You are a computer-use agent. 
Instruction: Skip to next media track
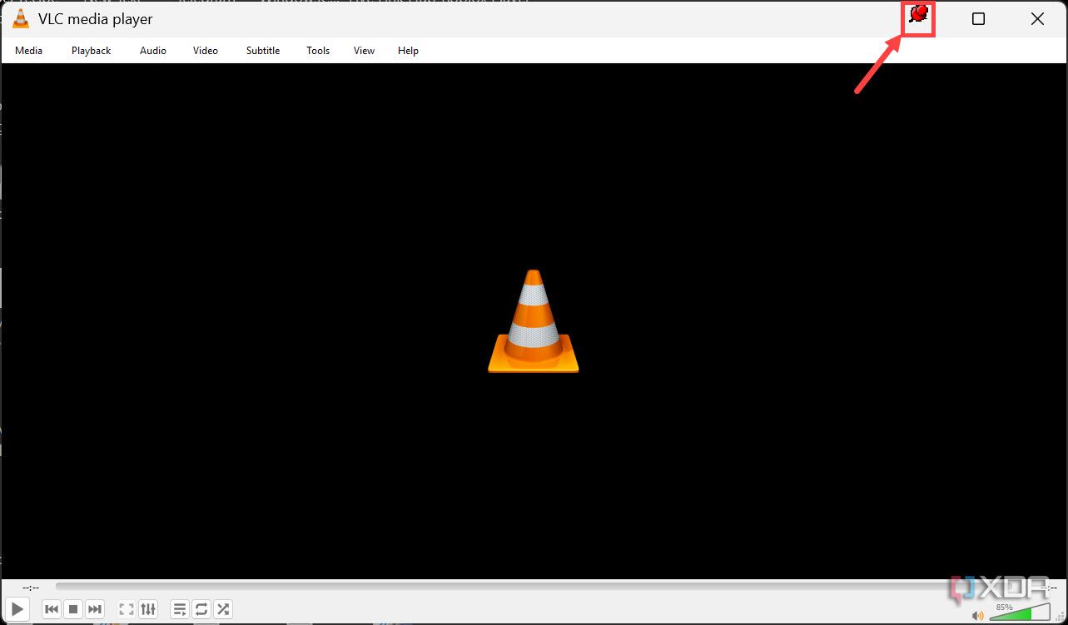pos(95,609)
